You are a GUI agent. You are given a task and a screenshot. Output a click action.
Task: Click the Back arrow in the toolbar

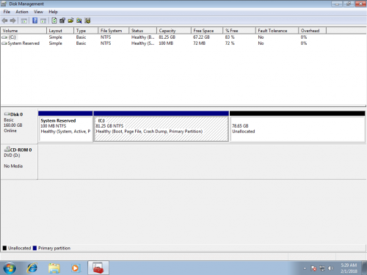[x=4, y=21]
